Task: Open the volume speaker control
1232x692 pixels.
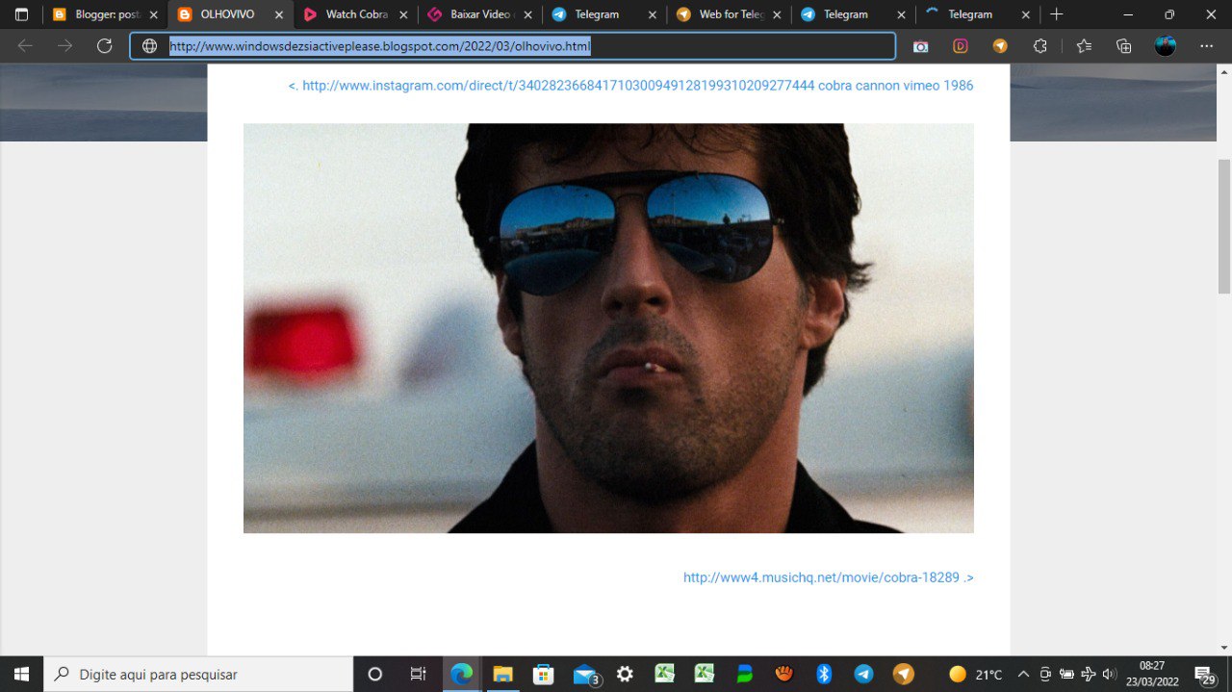Action: point(1110,674)
